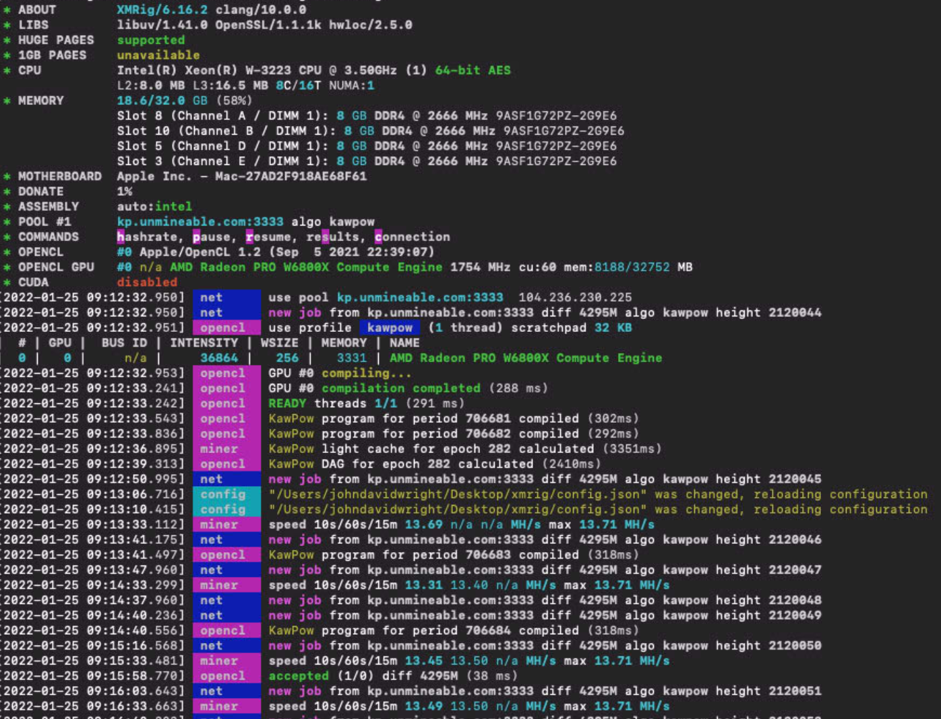Click the XMRig/6.16.2 version text
Viewport: 941px width, 719px height.
[x=162, y=9]
